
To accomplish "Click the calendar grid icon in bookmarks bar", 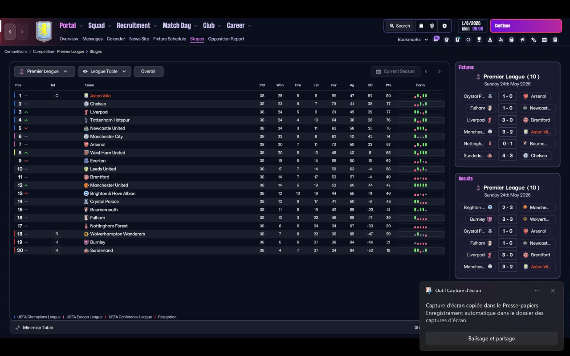I will (544, 40).
